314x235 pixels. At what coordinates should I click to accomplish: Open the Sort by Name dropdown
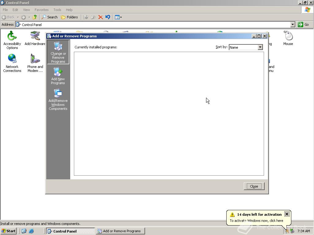point(246,47)
